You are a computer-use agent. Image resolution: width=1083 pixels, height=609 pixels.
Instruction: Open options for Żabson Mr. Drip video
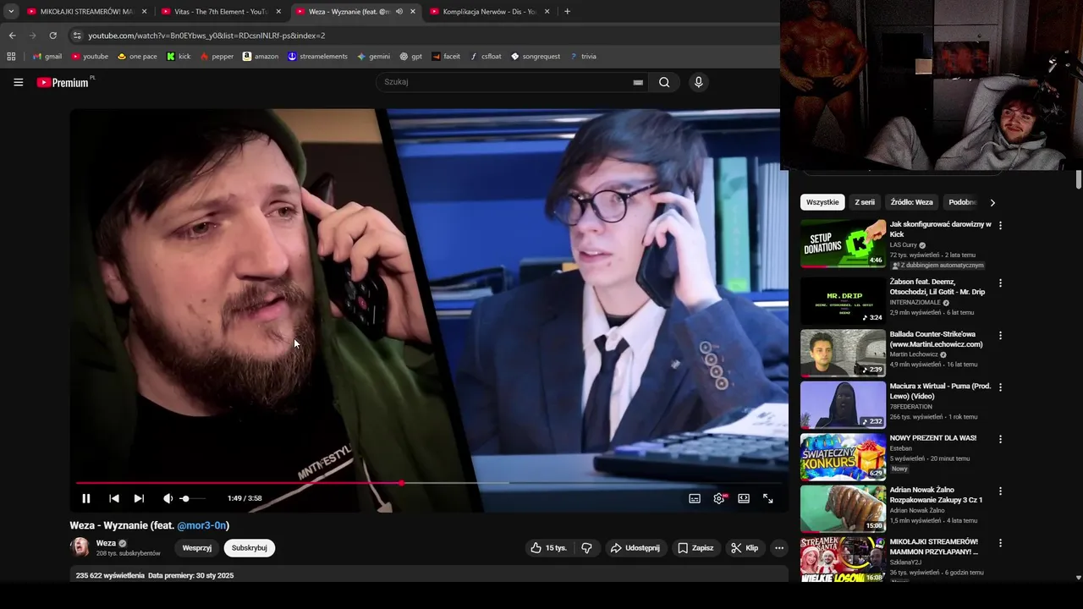click(x=1000, y=283)
